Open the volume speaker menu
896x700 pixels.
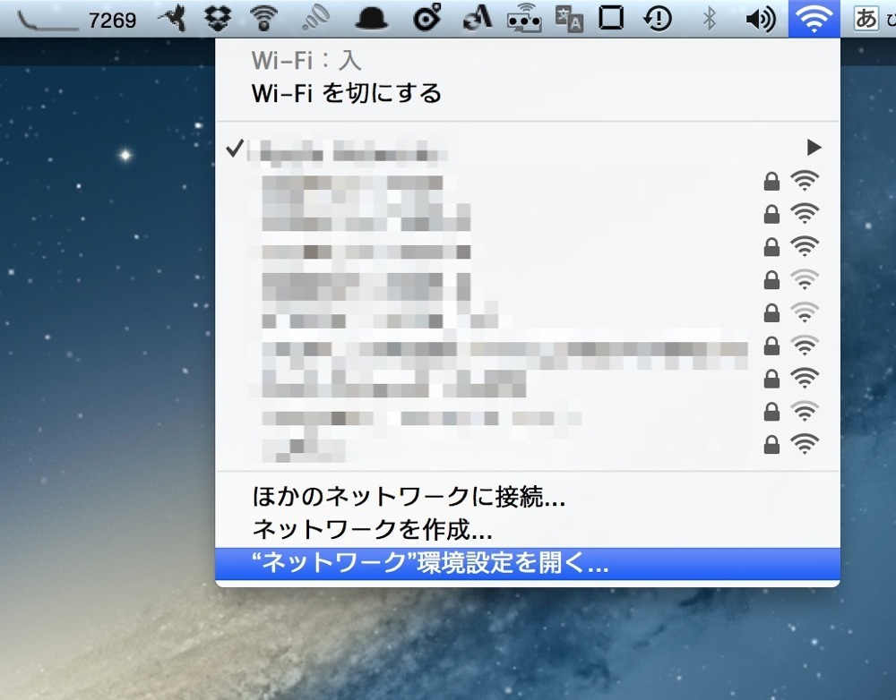tap(761, 20)
